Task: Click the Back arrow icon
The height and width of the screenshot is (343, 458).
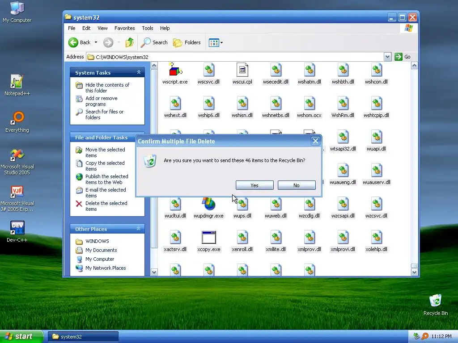Action: [x=73, y=42]
